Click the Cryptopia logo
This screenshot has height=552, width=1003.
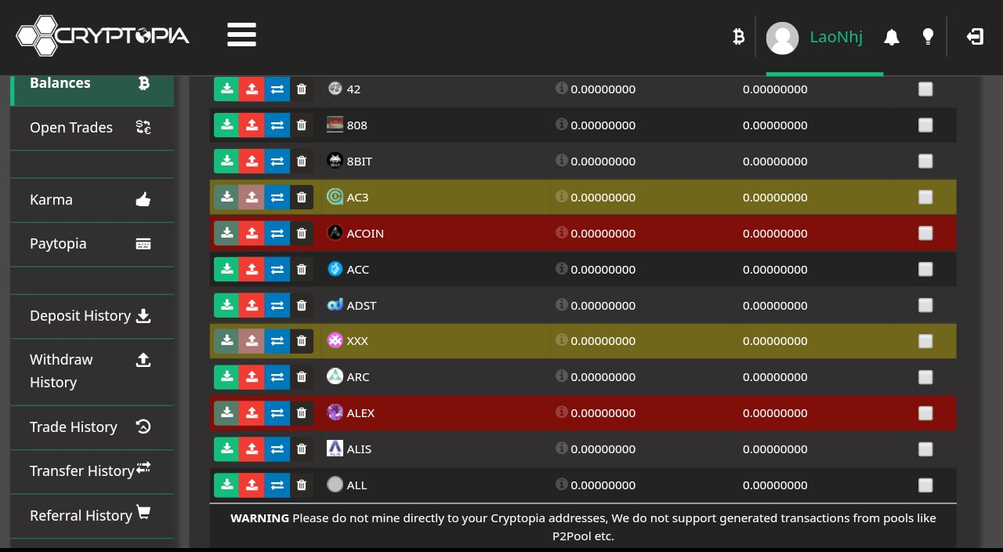[x=103, y=36]
